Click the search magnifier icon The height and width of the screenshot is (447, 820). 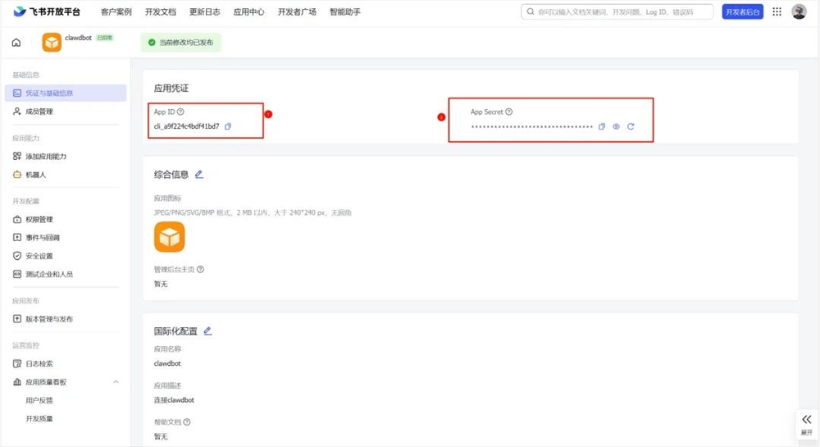tap(531, 11)
